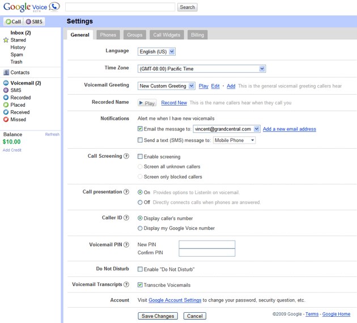Image resolution: width=357 pixels, height=323 pixels.
Task: Open the Language dropdown
Action: pyautogui.click(x=157, y=52)
